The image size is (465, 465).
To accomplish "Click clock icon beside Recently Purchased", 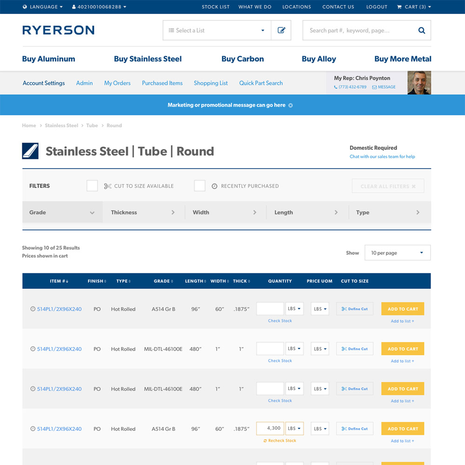I will (214, 186).
